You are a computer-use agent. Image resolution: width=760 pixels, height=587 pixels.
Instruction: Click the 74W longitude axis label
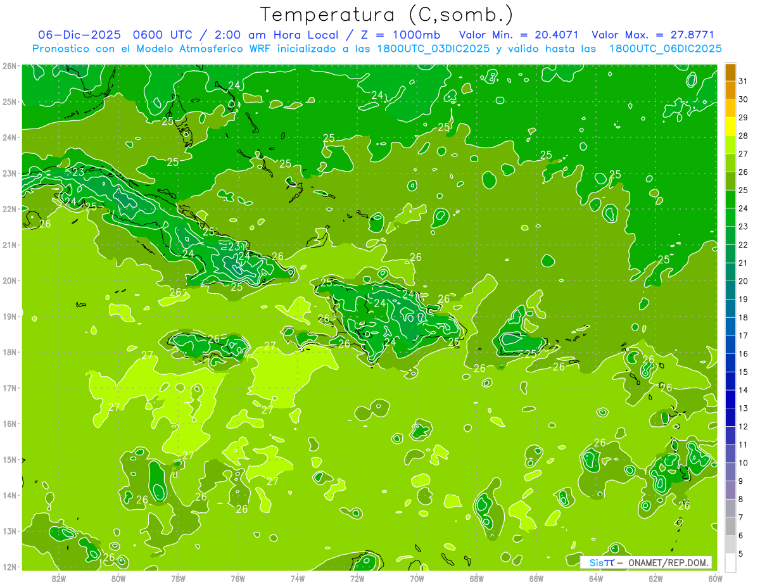(x=298, y=578)
